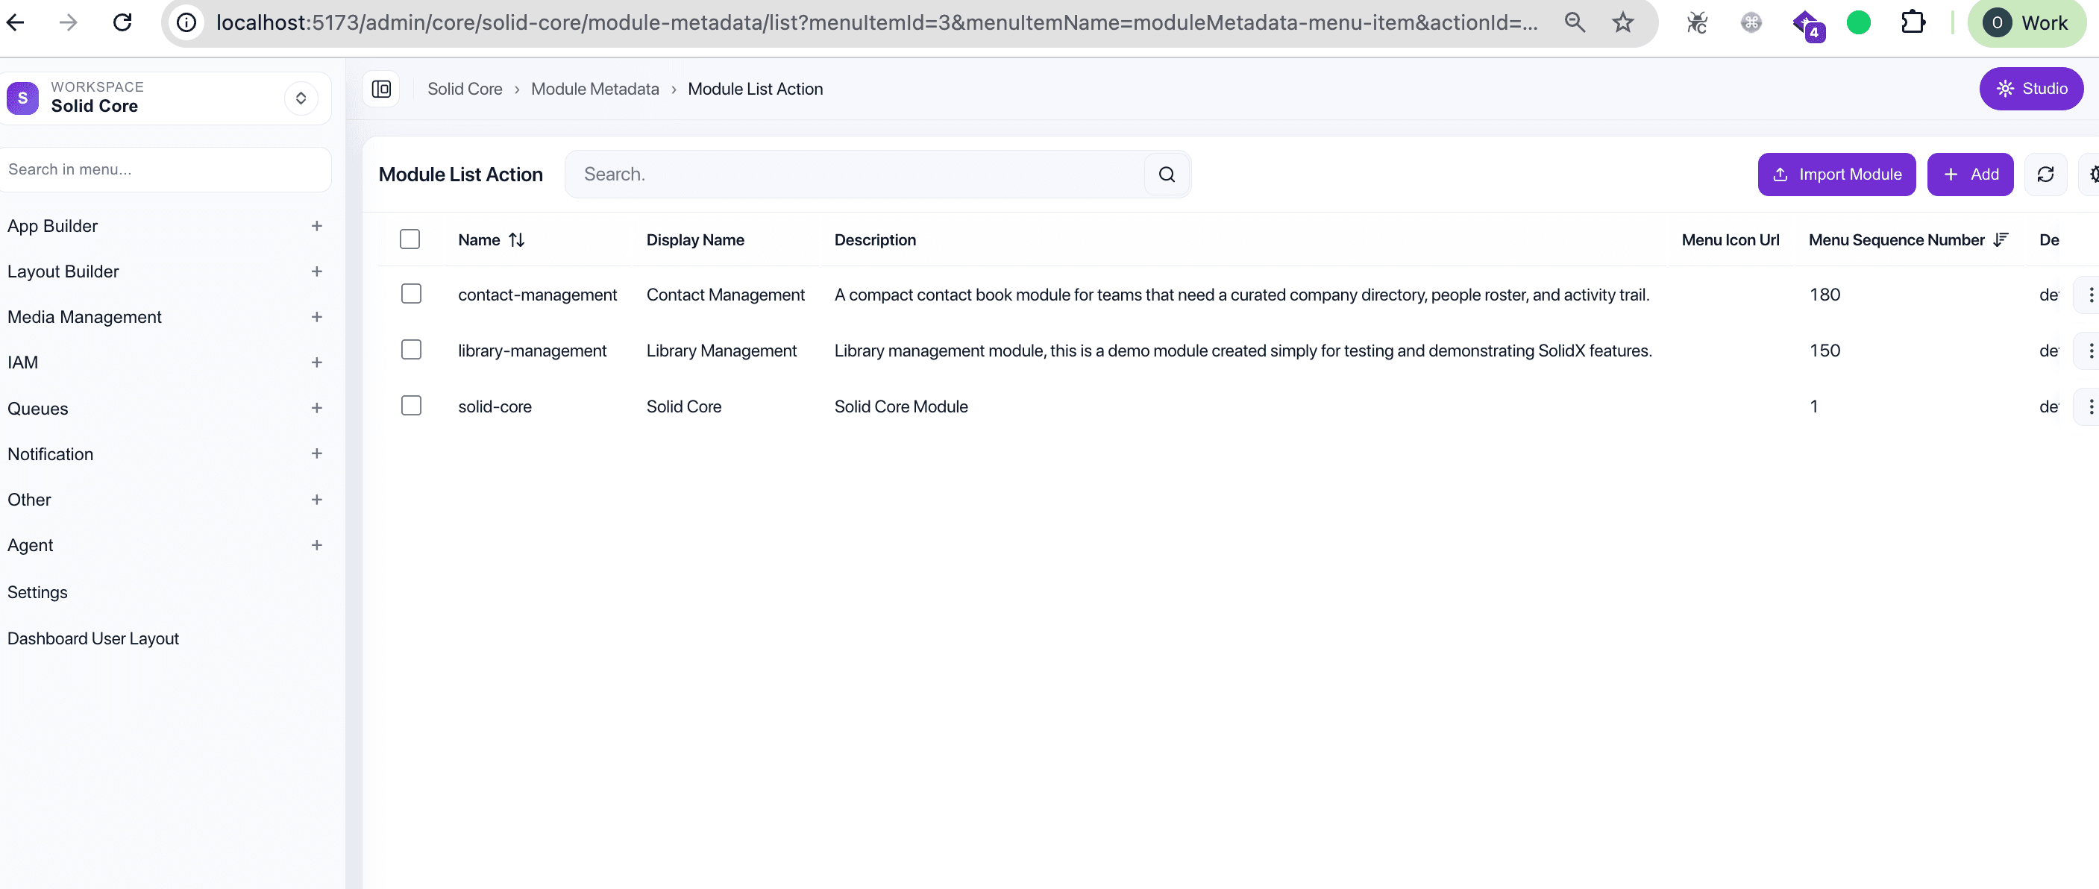Open Dashboard User Layout menu item
Viewport: 2099px width, 889px height.
pyautogui.click(x=93, y=639)
